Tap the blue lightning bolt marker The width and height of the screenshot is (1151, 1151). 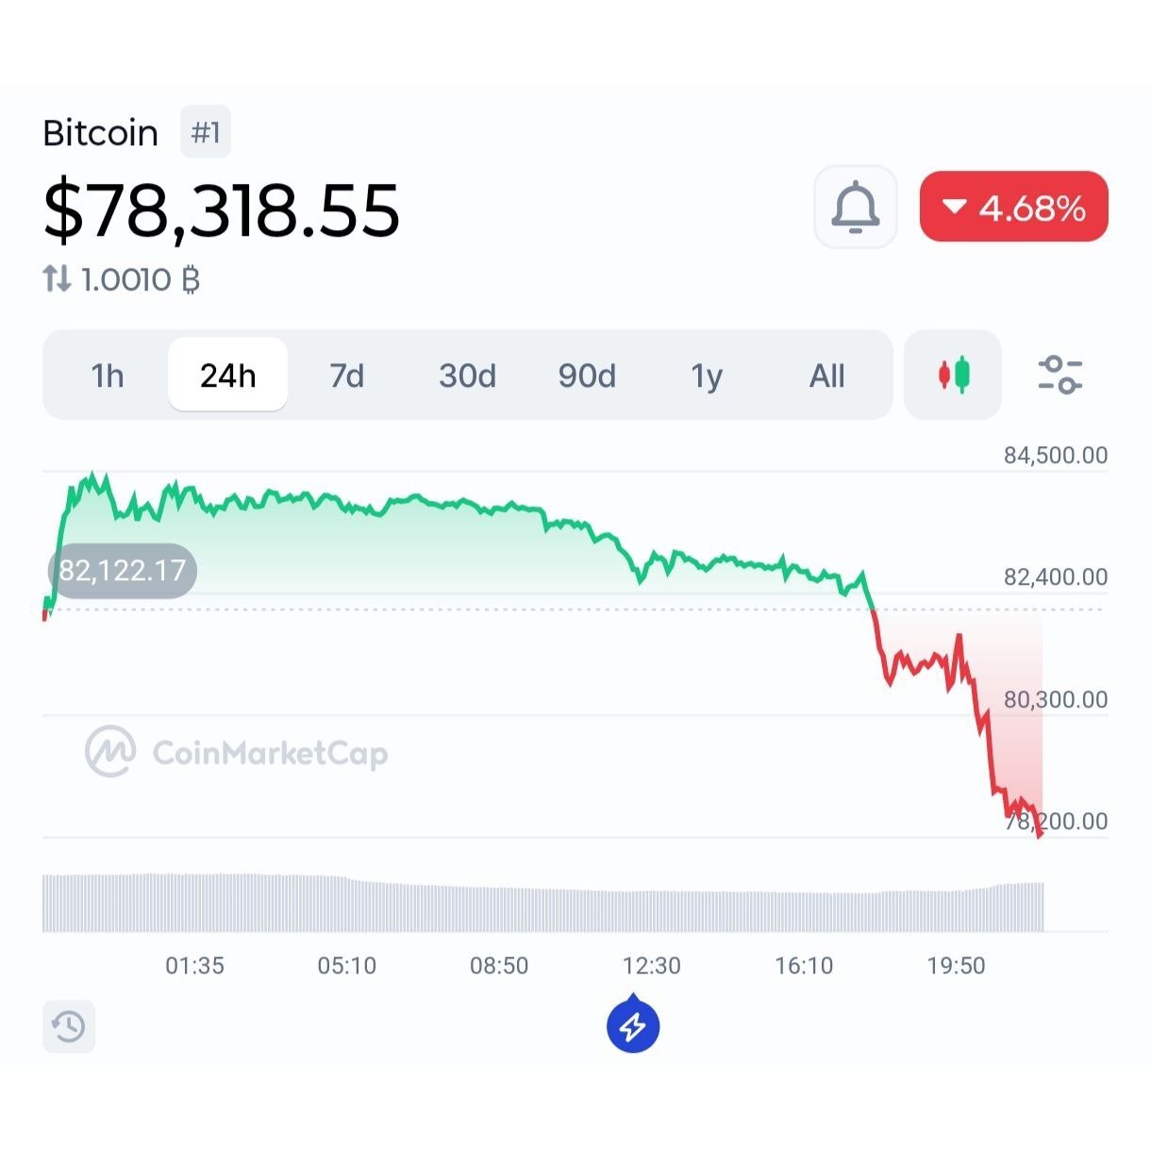[x=633, y=1025]
